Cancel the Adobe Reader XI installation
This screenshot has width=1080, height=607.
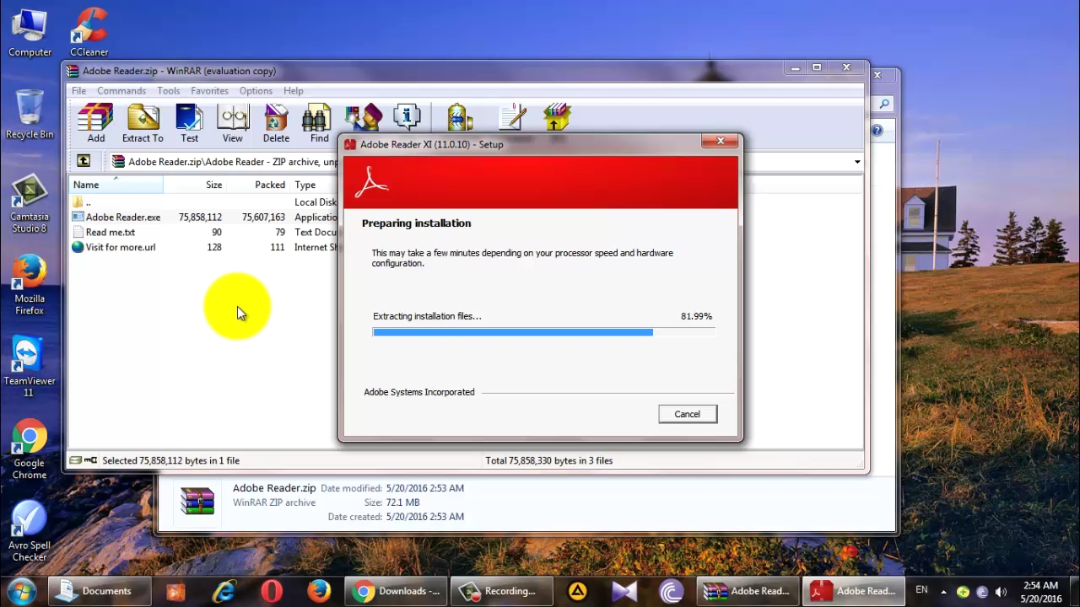coord(688,414)
